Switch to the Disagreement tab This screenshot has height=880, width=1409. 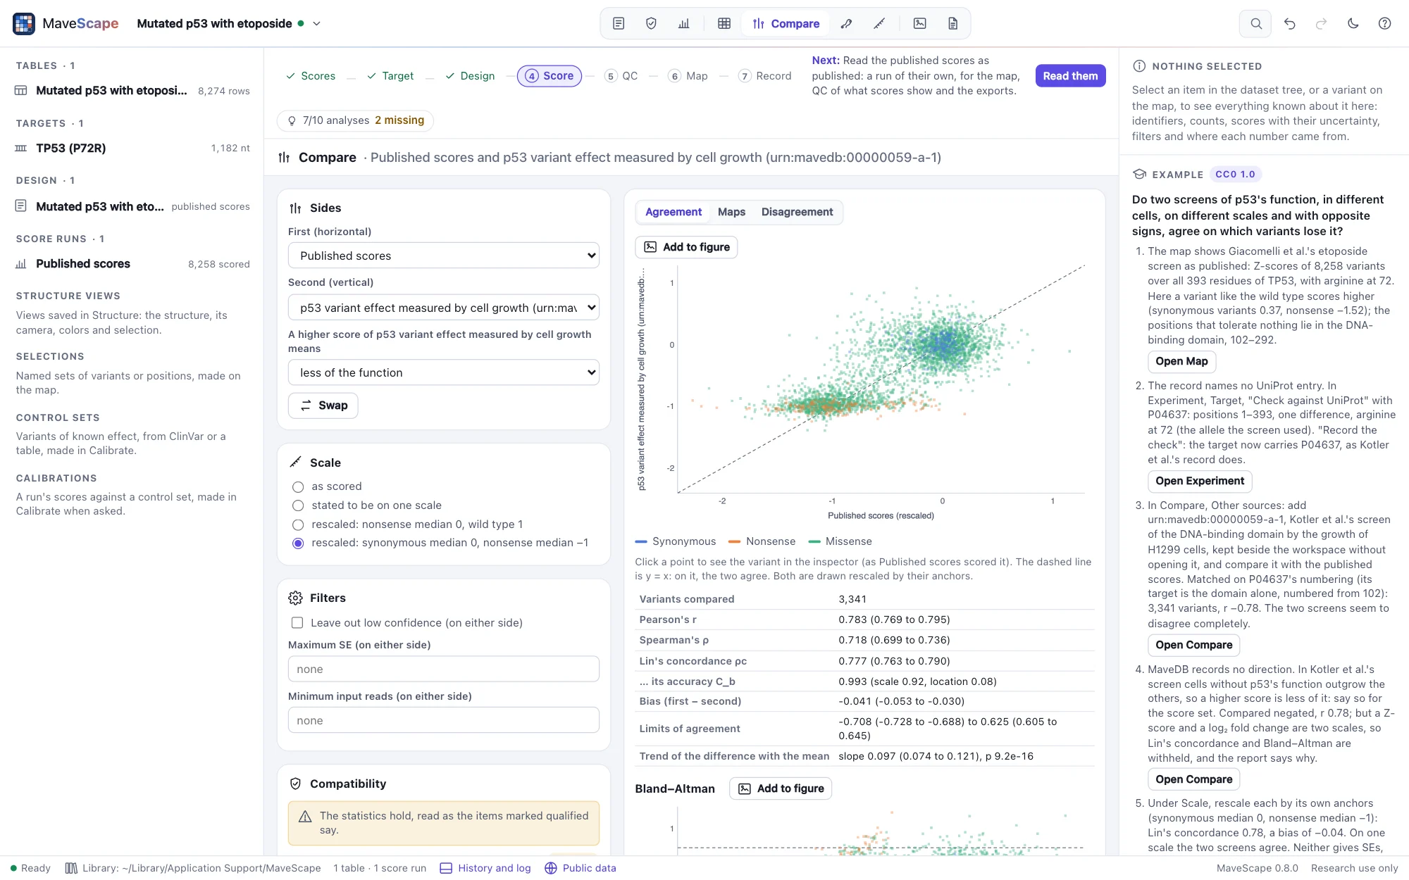click(797, 212)
